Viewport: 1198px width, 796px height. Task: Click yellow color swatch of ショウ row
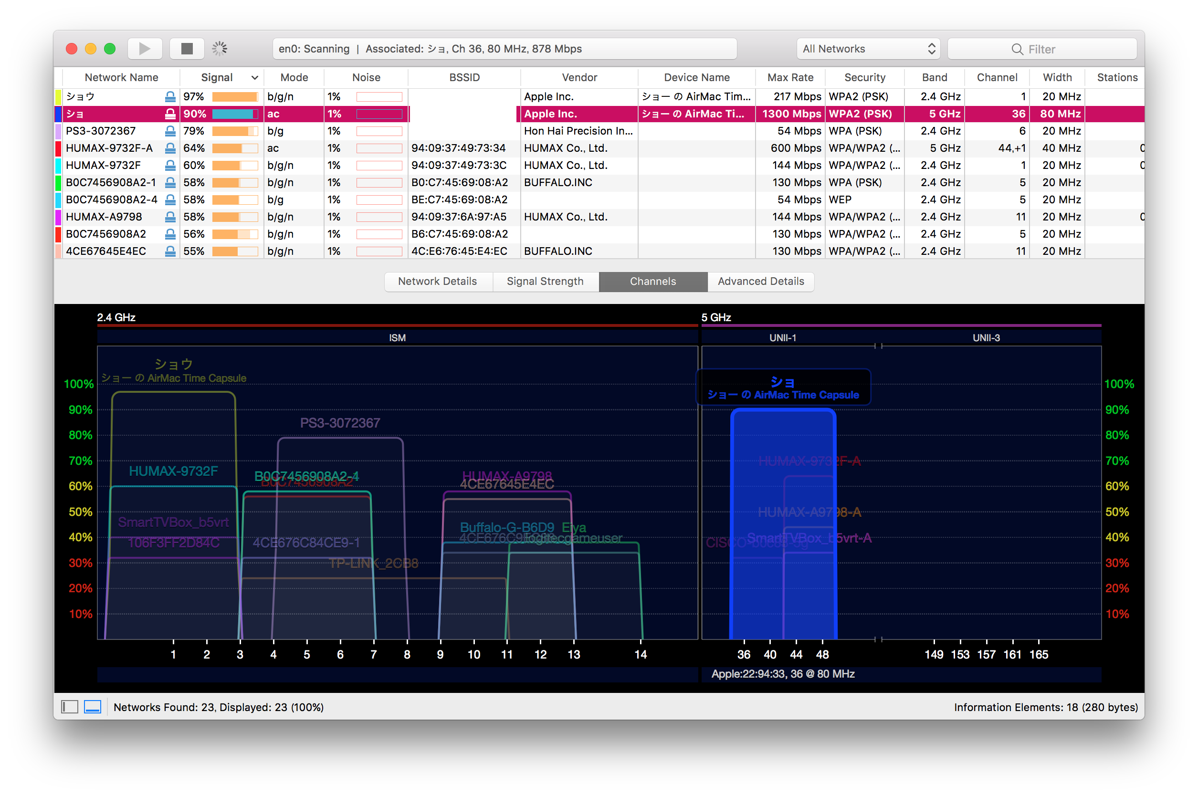58,96
